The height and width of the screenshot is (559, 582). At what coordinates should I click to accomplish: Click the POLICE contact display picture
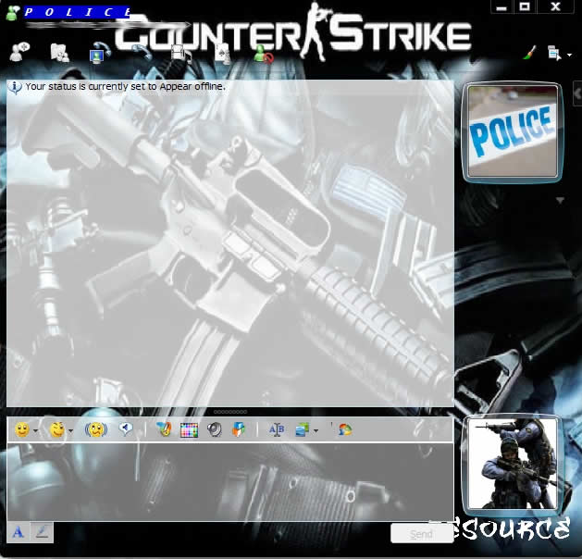point(513,131)
